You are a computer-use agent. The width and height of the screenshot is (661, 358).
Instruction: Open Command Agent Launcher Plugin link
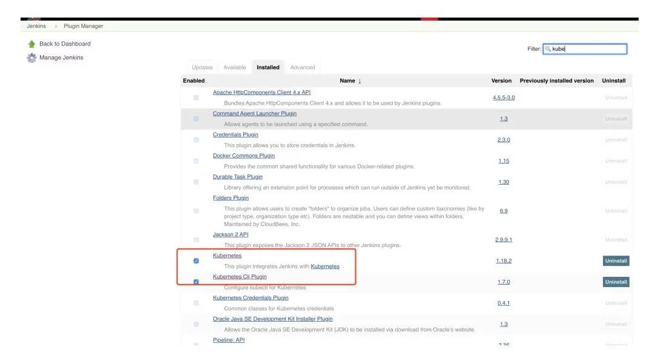tap(255, 113)
